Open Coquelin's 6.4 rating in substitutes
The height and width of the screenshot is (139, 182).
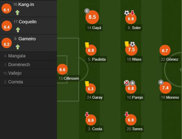pyautogui.click(x=7, y=26)
